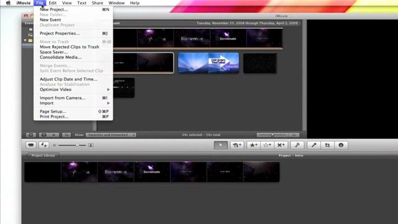Choose New Event menu item
Screen dimensions: 398x224
pyautogui.click(x=73, y=20)
